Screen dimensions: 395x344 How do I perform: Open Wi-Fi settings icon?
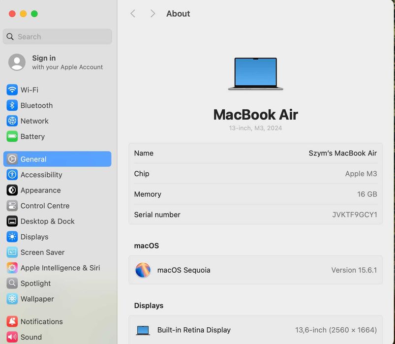pos(12,90)
